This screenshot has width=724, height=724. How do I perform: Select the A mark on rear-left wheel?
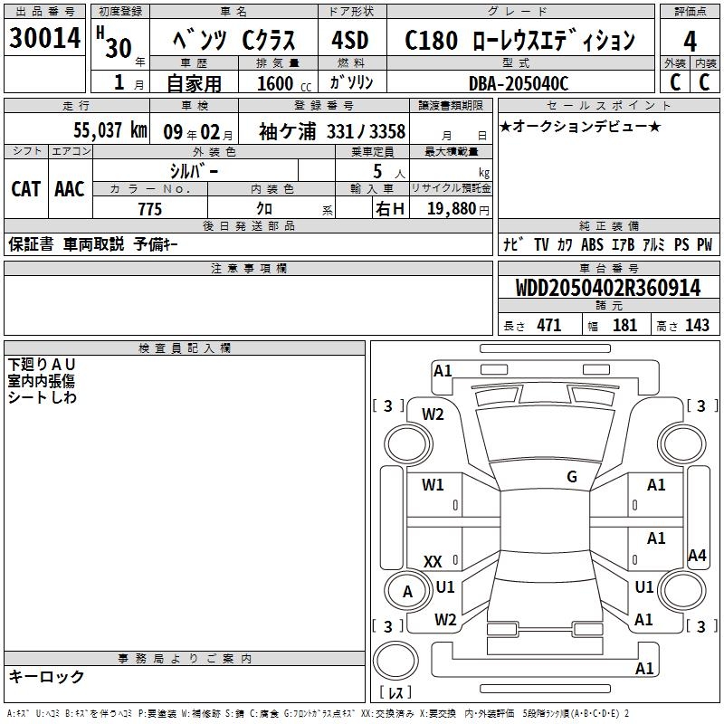tap(407, 592)
